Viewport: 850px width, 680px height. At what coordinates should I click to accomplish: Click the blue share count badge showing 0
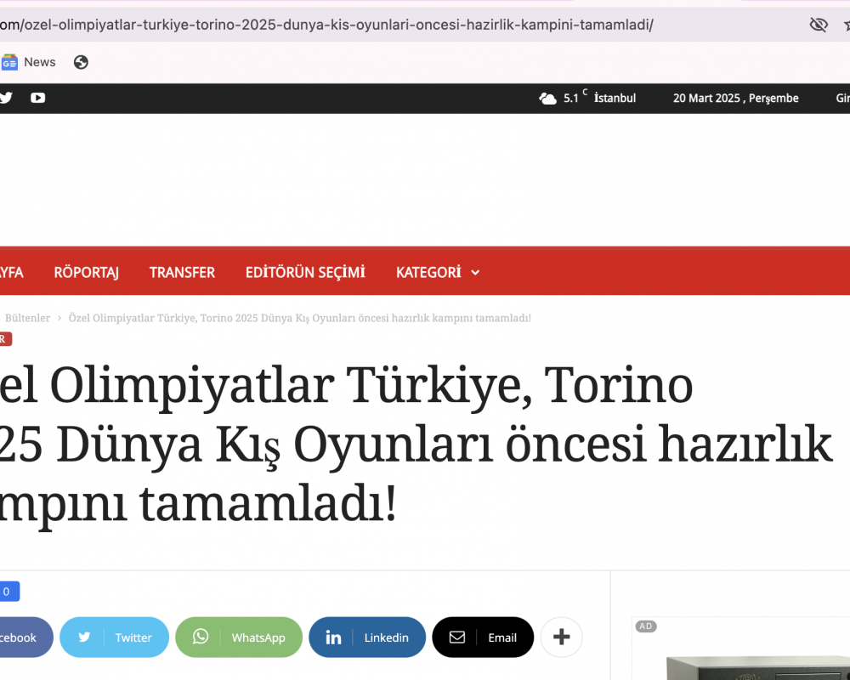tap(8, 592)
